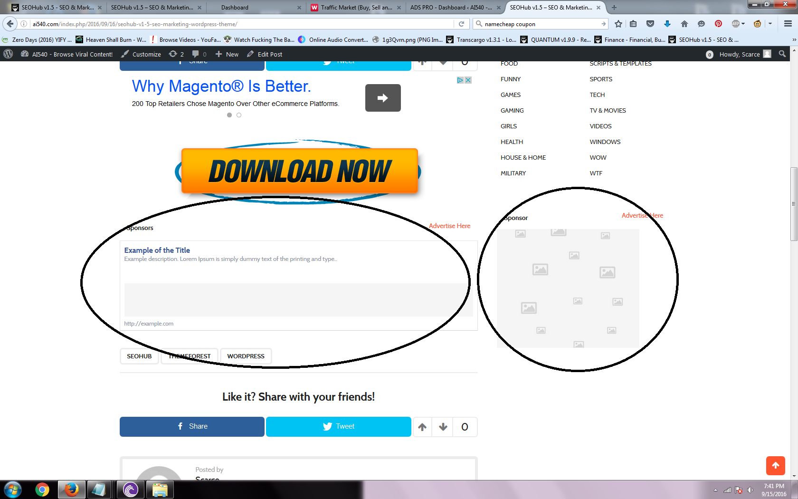Open the Firefox hamburger menu
The width and height of the screenshot is (798, 499).
click(x=788, y=24)
